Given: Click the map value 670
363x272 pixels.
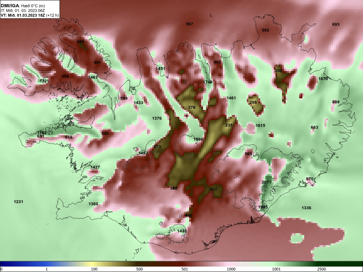Looking at the screenshot, I should [310, 179].
